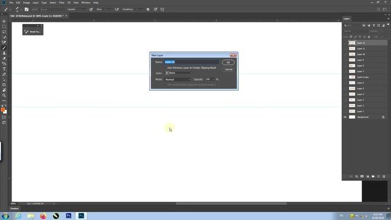Screen dimensions: 391x220
Task: Click the create new layer icon
Action: click(378, 177)
